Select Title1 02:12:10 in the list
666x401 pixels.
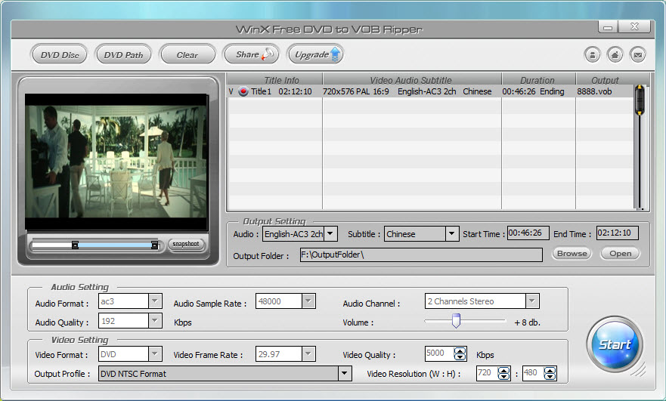(x=280, y=91)
